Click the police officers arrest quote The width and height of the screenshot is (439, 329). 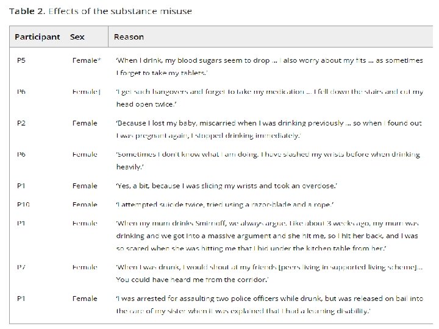point(269,305)
